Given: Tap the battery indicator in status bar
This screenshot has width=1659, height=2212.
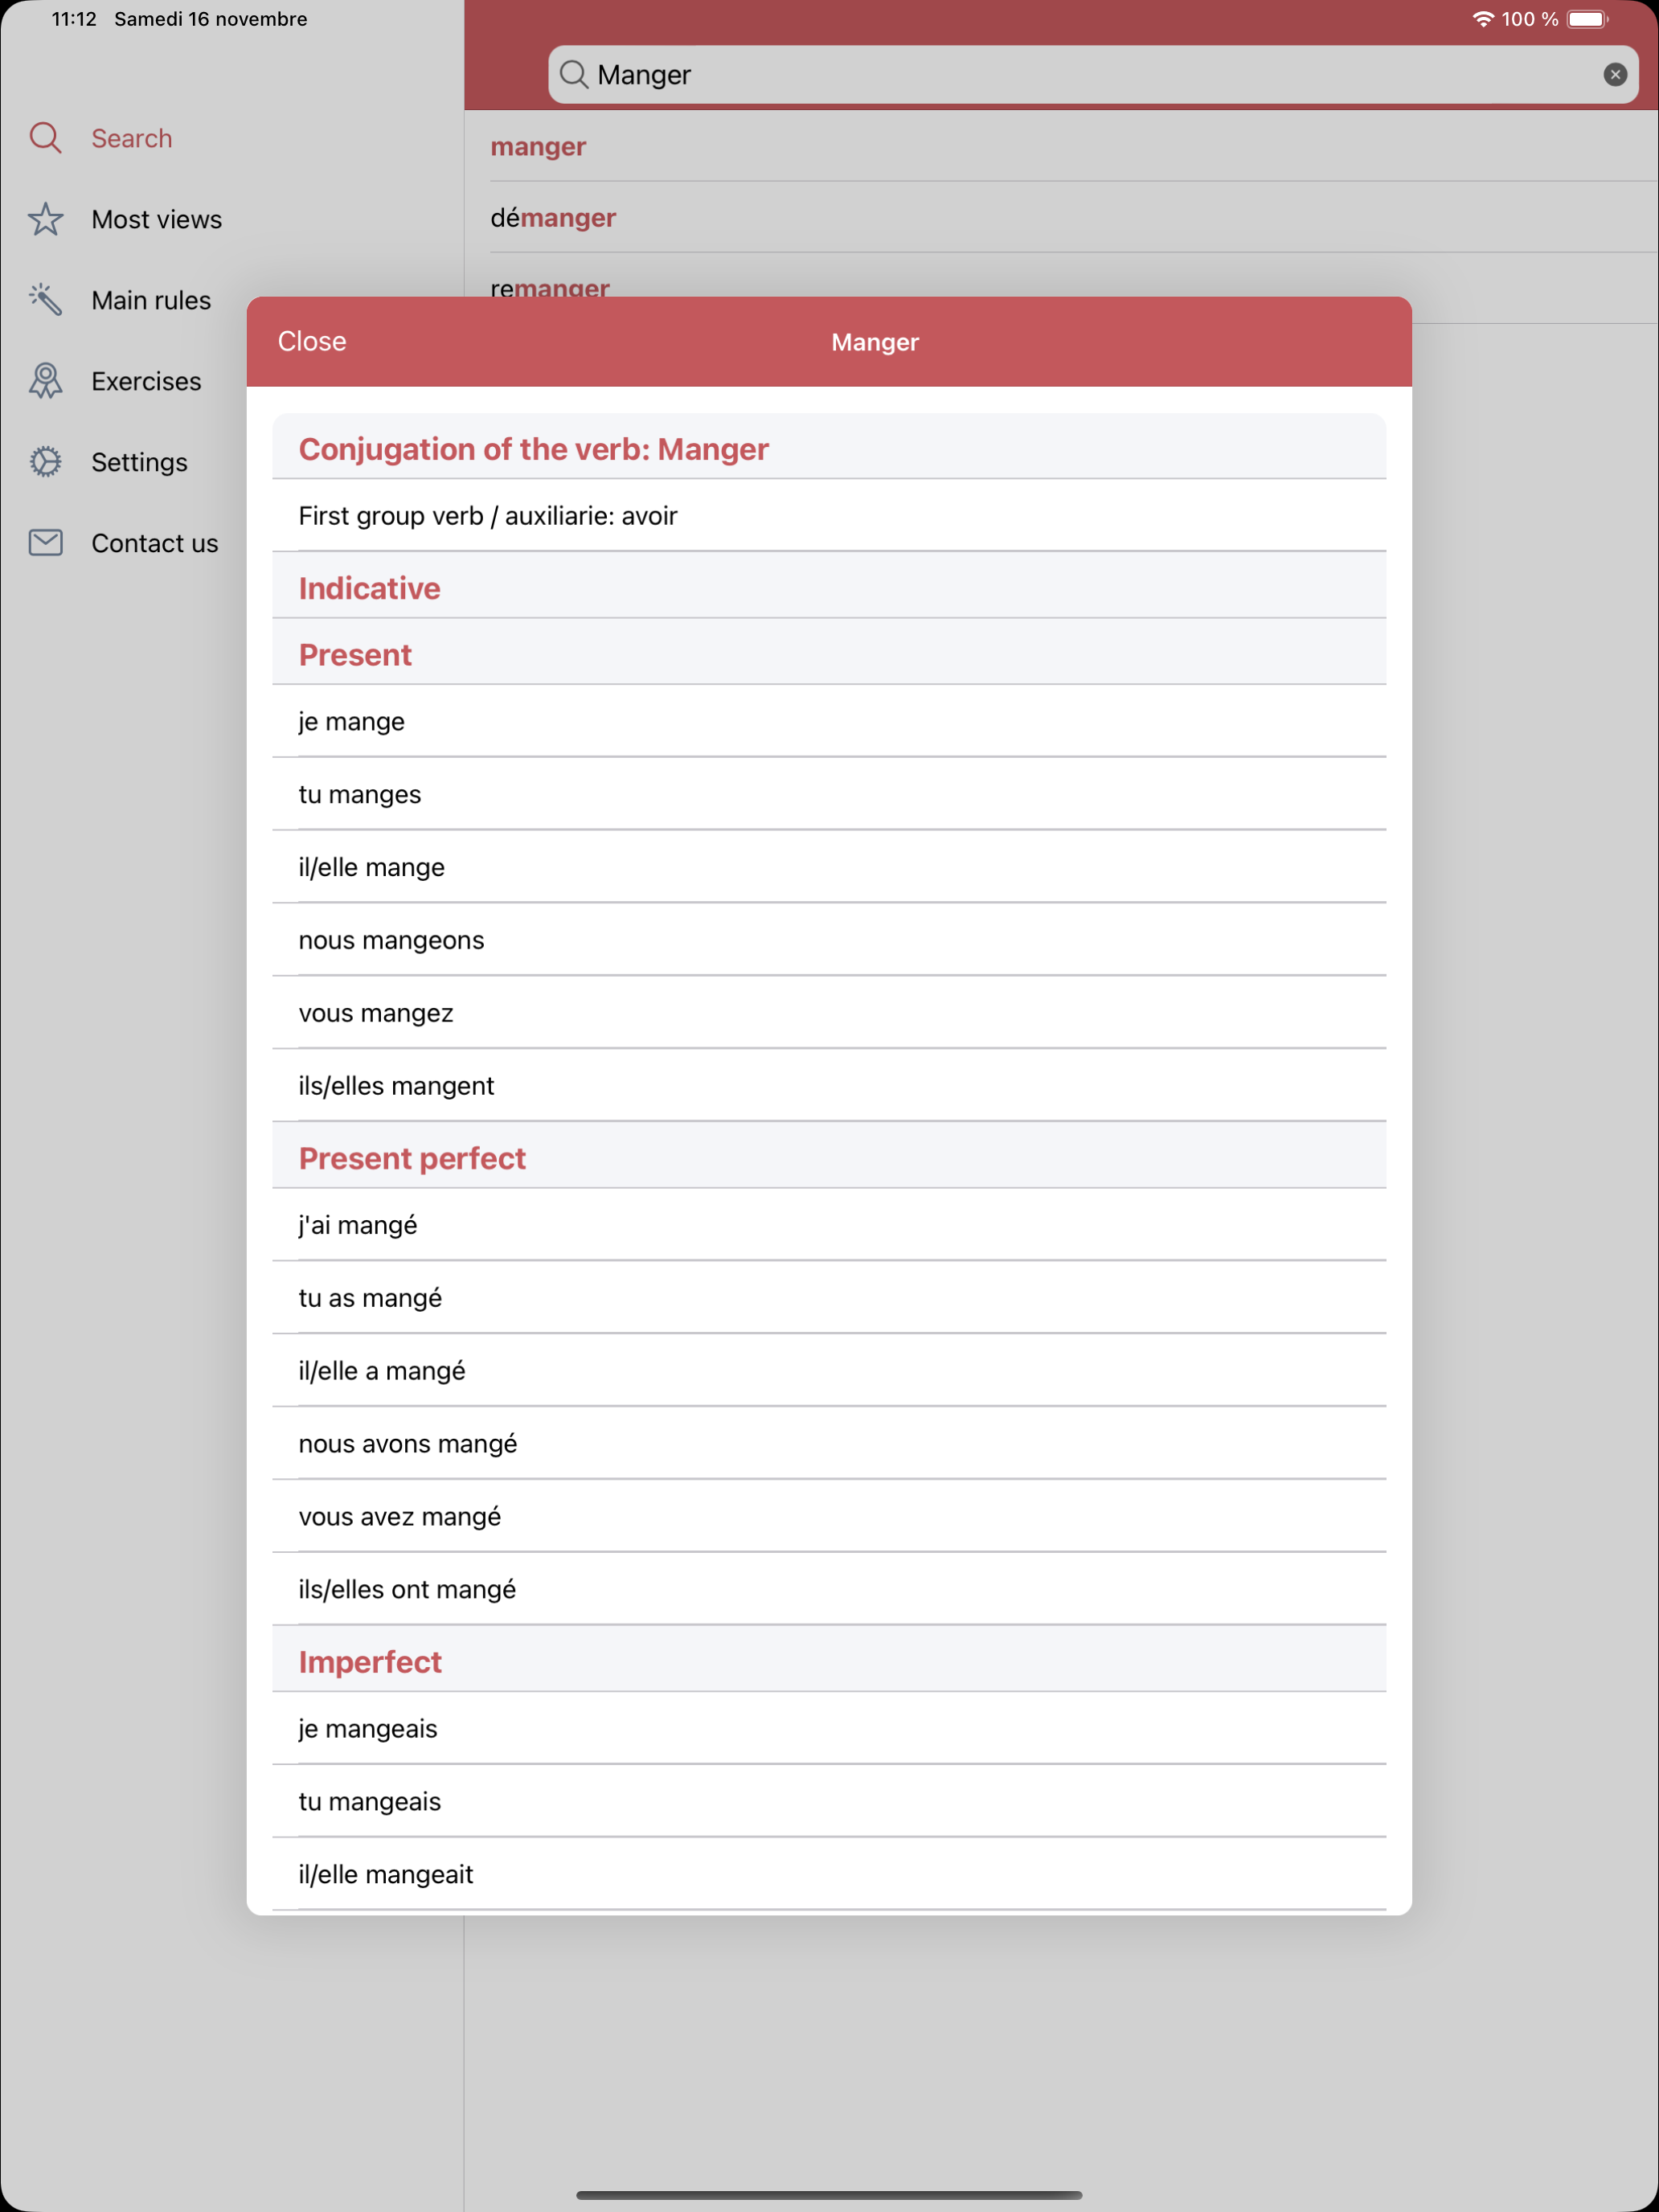Looking at the screenshot, I should click(x=1587, y=19).
